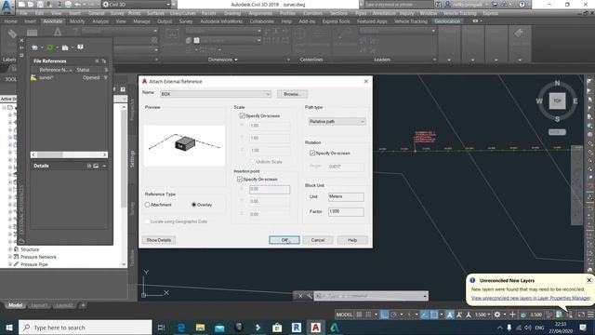Expand the Dimensions ribbon panel

click(223, 60)
